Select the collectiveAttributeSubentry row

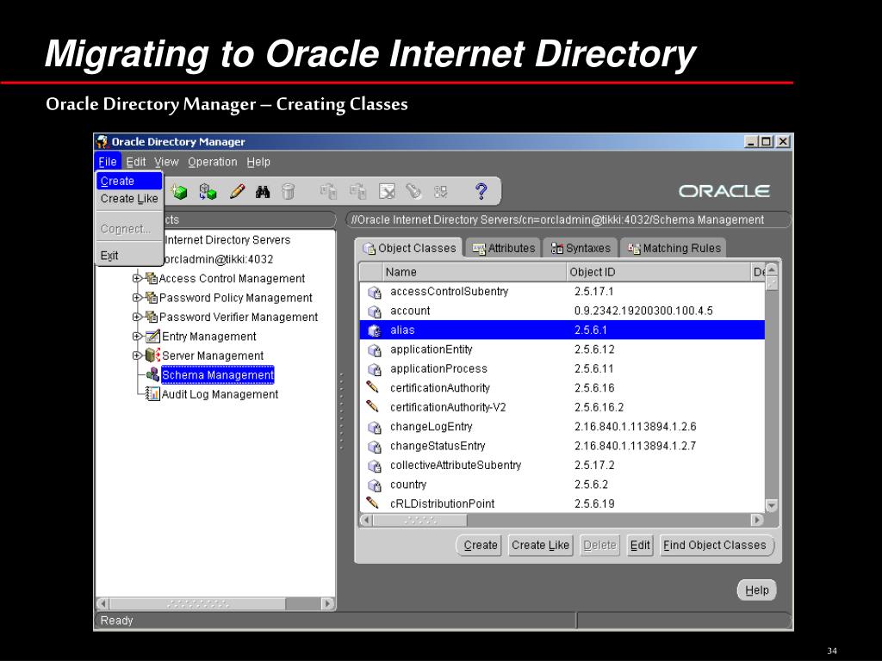pos(562,465)
